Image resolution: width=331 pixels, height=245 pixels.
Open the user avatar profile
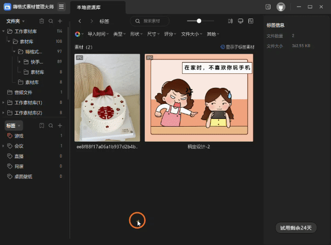click(x=281, y=7)
